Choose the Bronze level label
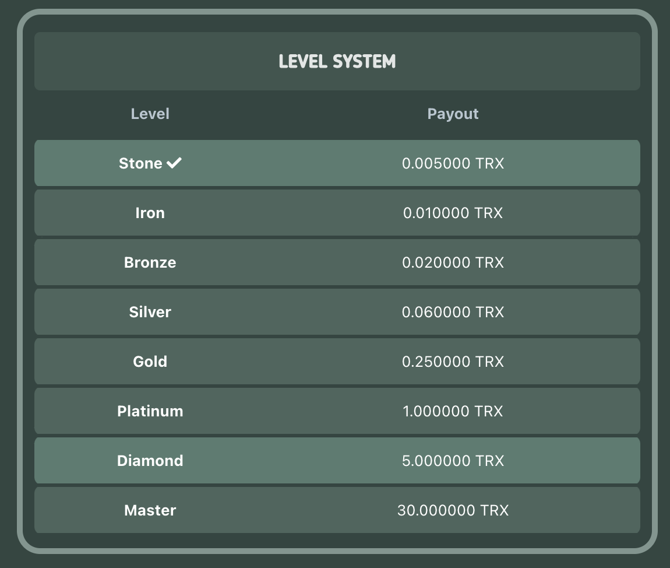Screen dimensions: 670x568 (150, 262)
